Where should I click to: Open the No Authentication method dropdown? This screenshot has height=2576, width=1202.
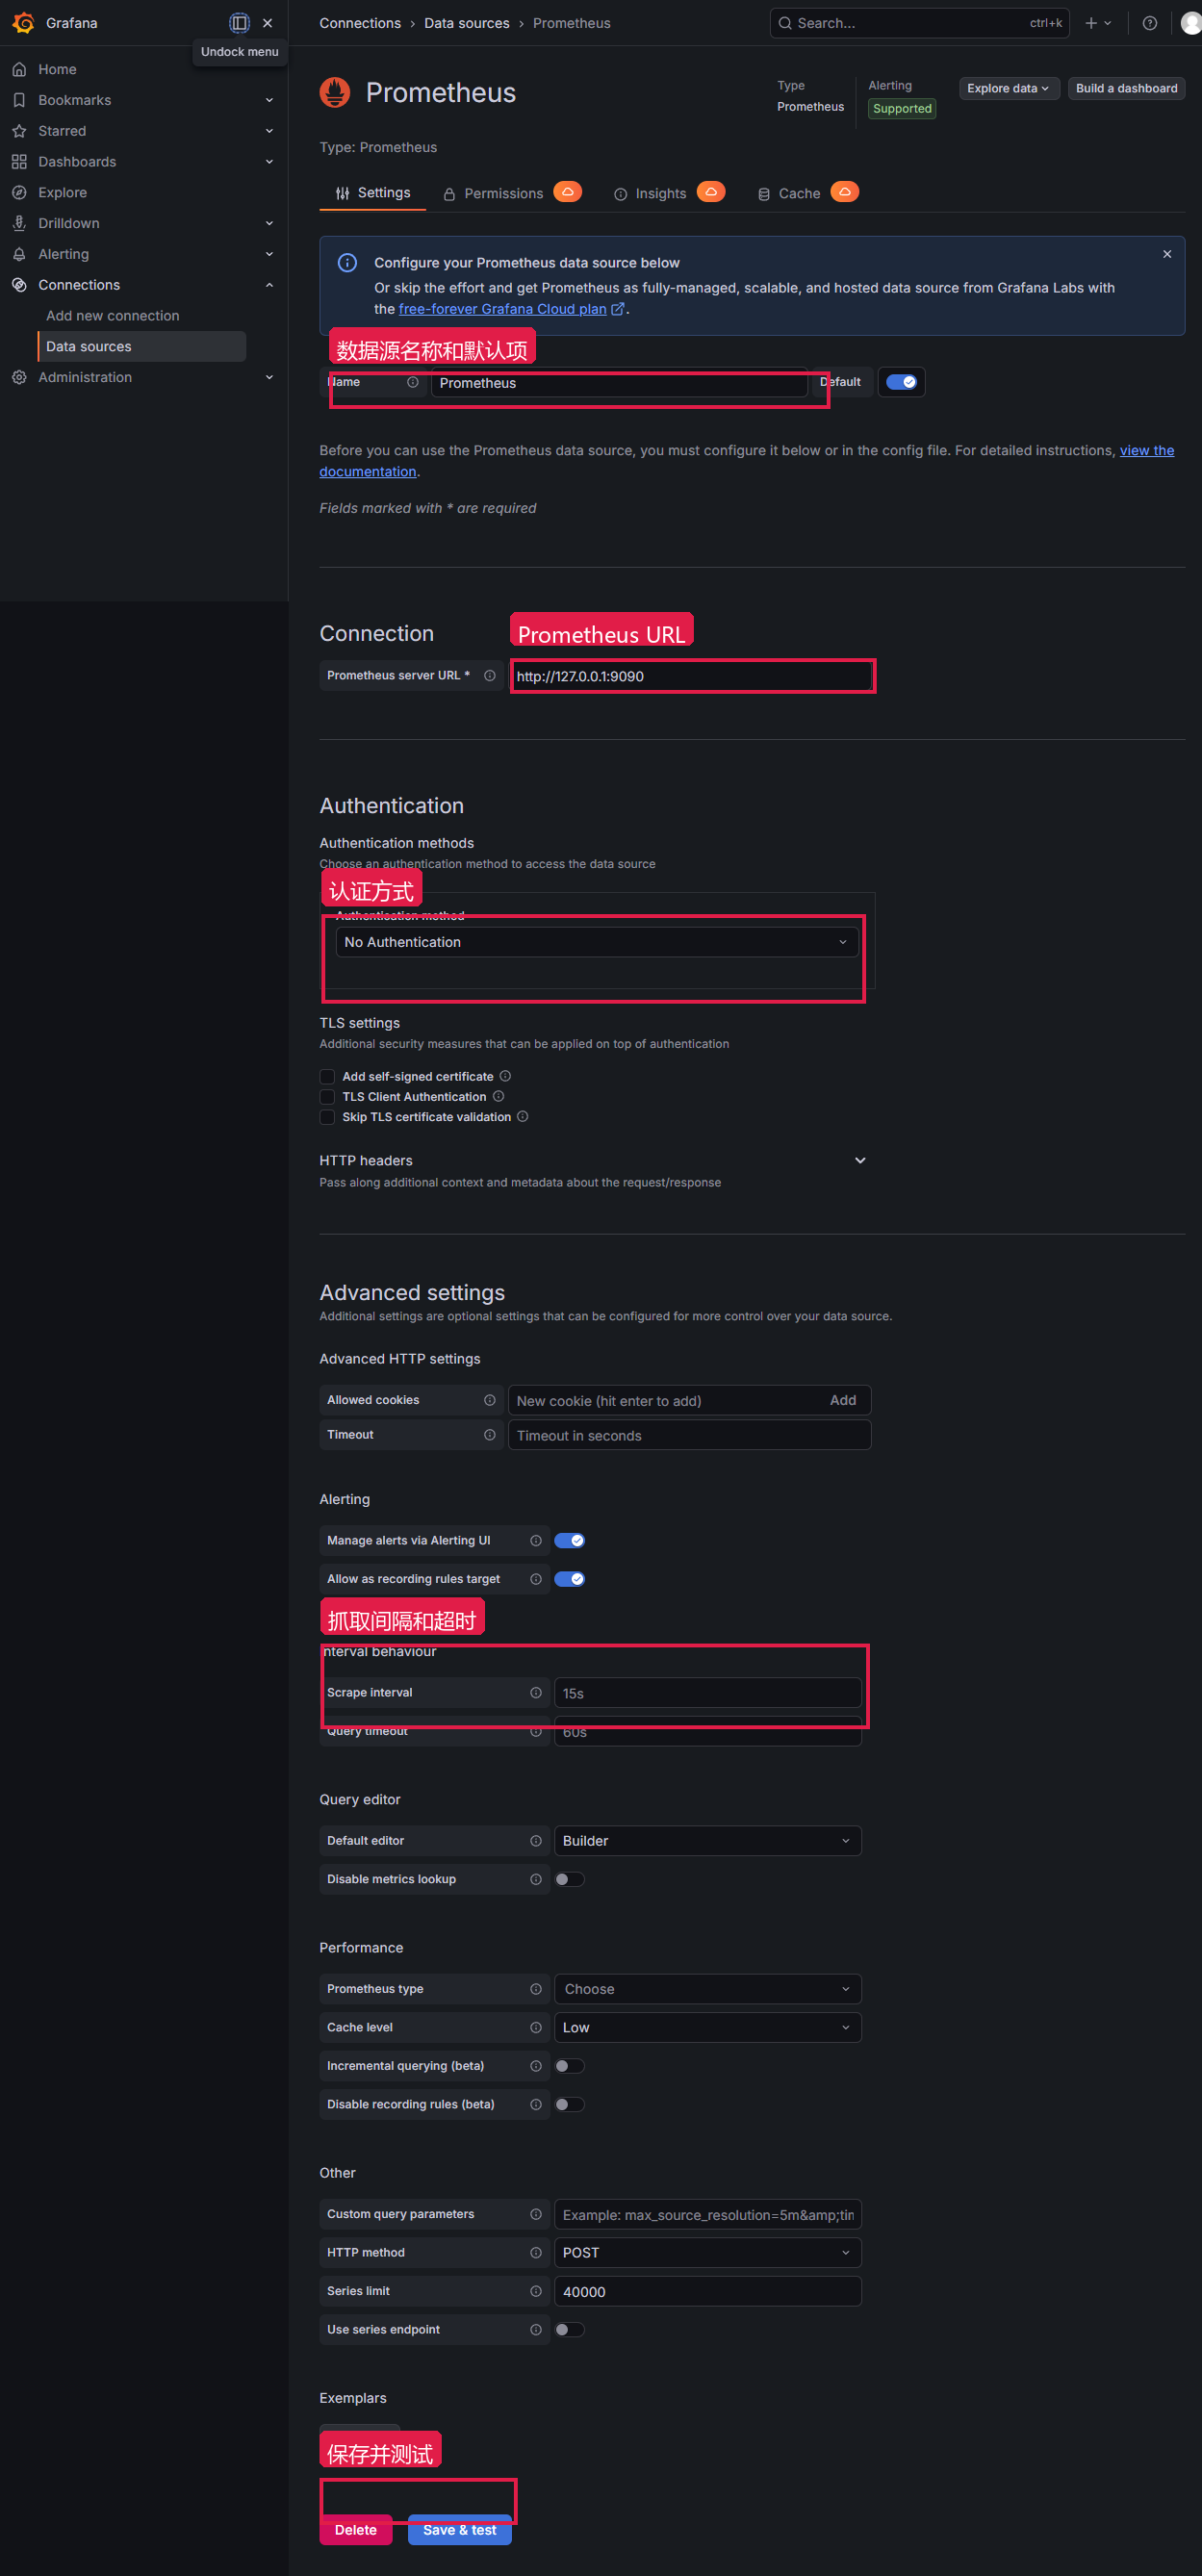[x=596, y=942]
